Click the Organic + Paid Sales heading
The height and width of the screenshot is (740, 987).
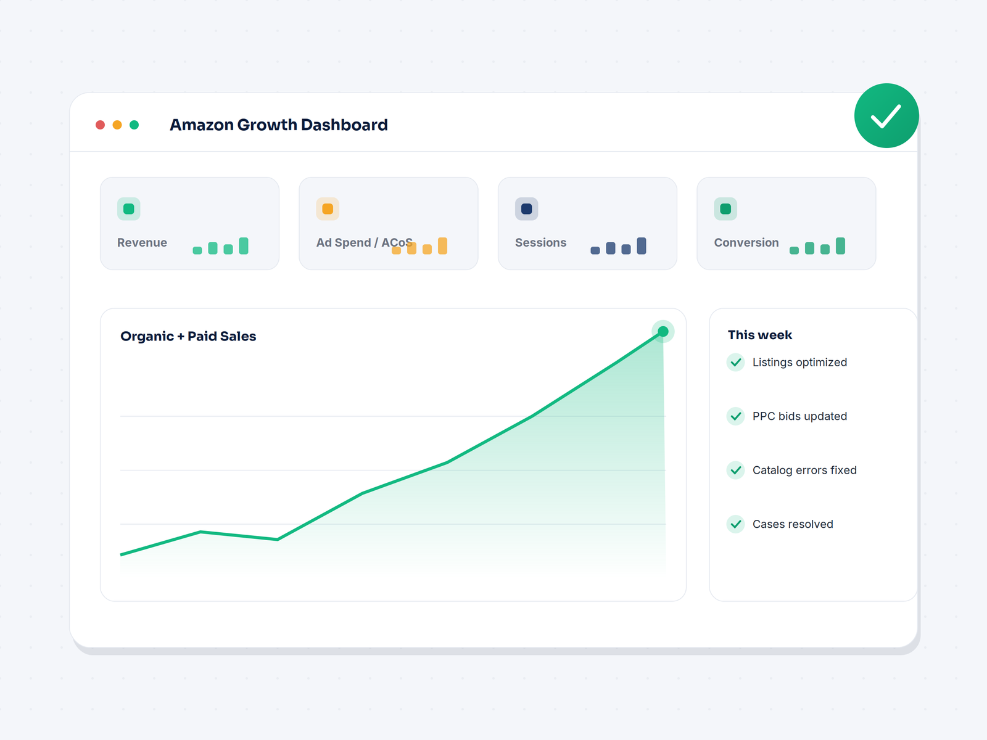click(x=188, y=336)
